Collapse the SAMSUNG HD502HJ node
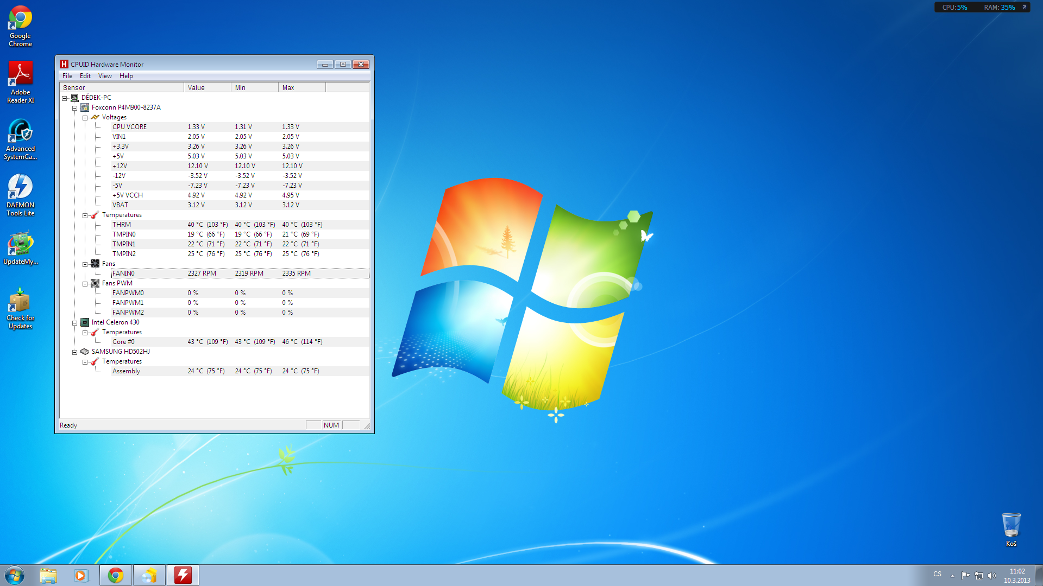 click(74, 352)
